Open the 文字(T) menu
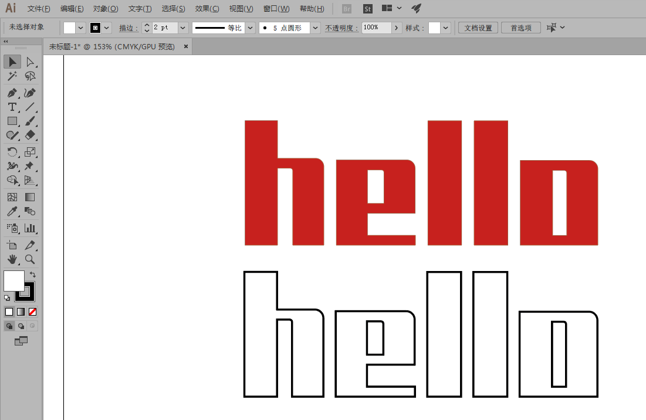The height and width of the screenshot is (420, 646). click(140, 9)
